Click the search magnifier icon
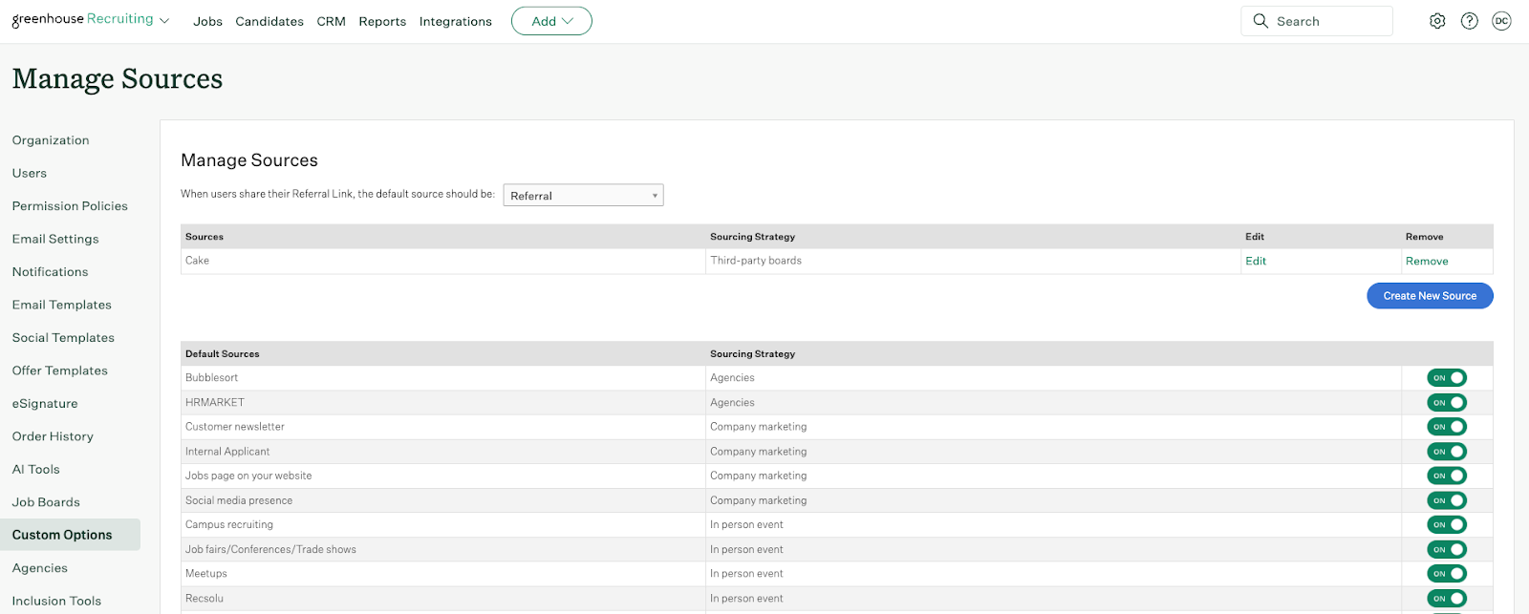The image size is (1529, 614). [1260, 21]
